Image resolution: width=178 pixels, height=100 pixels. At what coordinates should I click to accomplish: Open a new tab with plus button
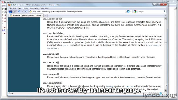tap(46, 15)
